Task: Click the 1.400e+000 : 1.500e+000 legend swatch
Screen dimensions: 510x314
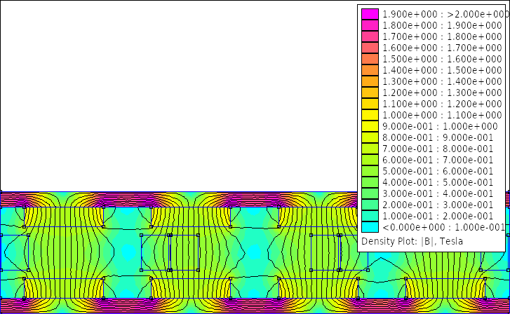Action: tap(370, 70)
